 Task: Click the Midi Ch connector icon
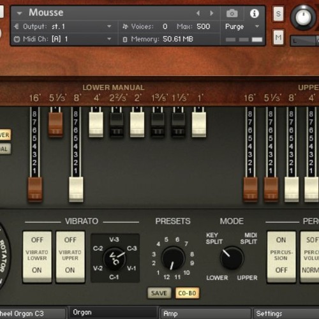[17, 39]
